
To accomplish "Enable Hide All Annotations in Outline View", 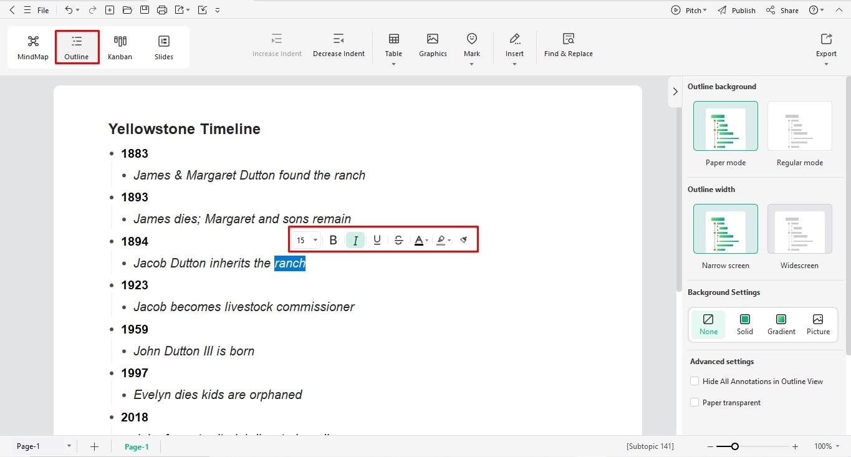I will 695,381.
